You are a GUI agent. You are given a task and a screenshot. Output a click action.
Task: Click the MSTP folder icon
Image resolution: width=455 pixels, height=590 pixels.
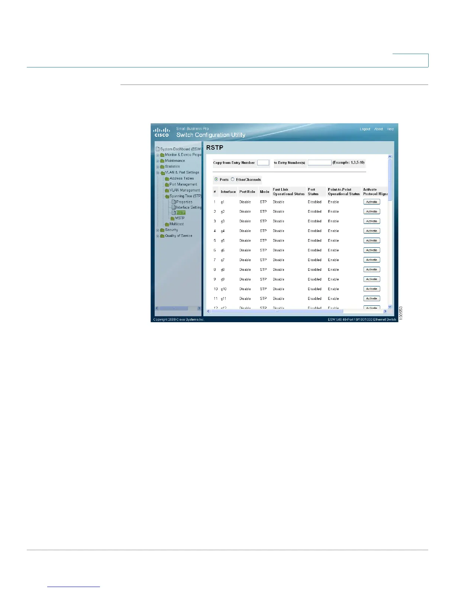pyautogui.click(x=172, y=218)
